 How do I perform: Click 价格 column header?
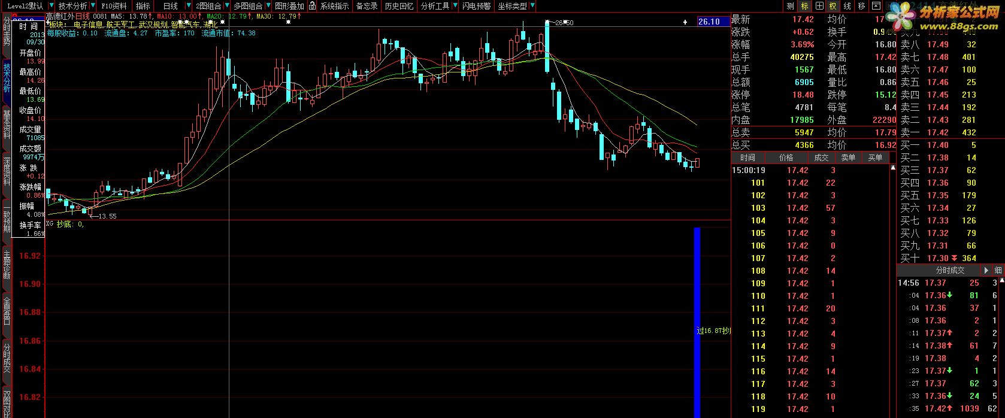pyautogui.click(x=786, y=157)
